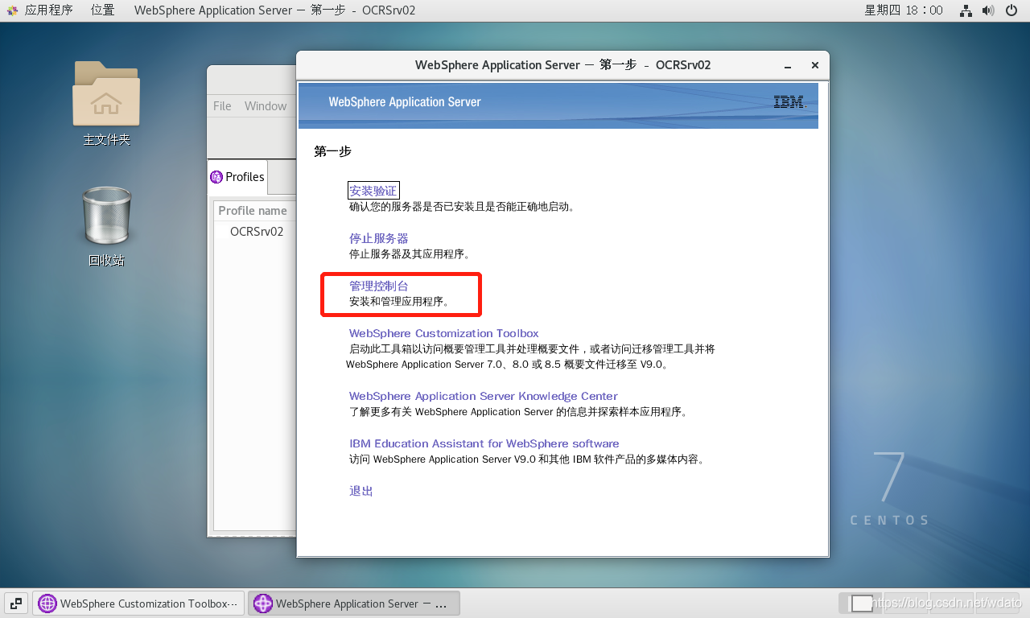Open File menu in Customization Toolbox window
Viewport: 1030px width, 618px height.
[222, 106]
